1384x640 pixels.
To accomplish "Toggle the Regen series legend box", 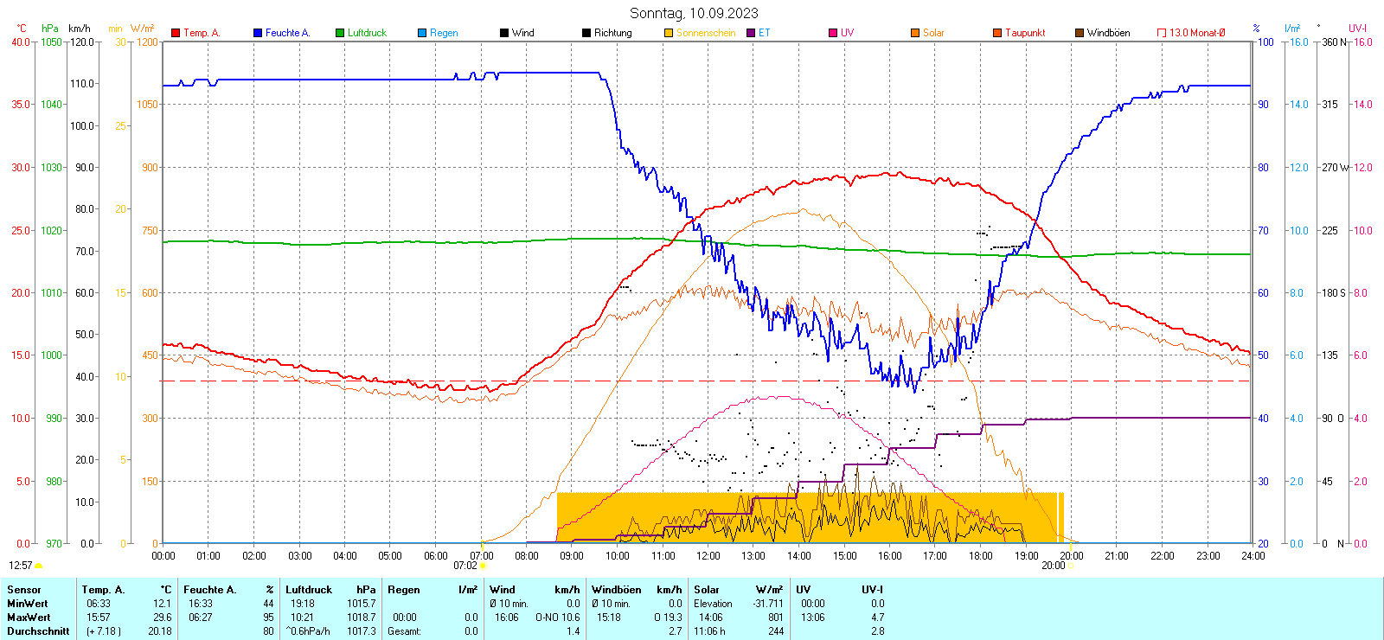I will (x=422, y=33).
